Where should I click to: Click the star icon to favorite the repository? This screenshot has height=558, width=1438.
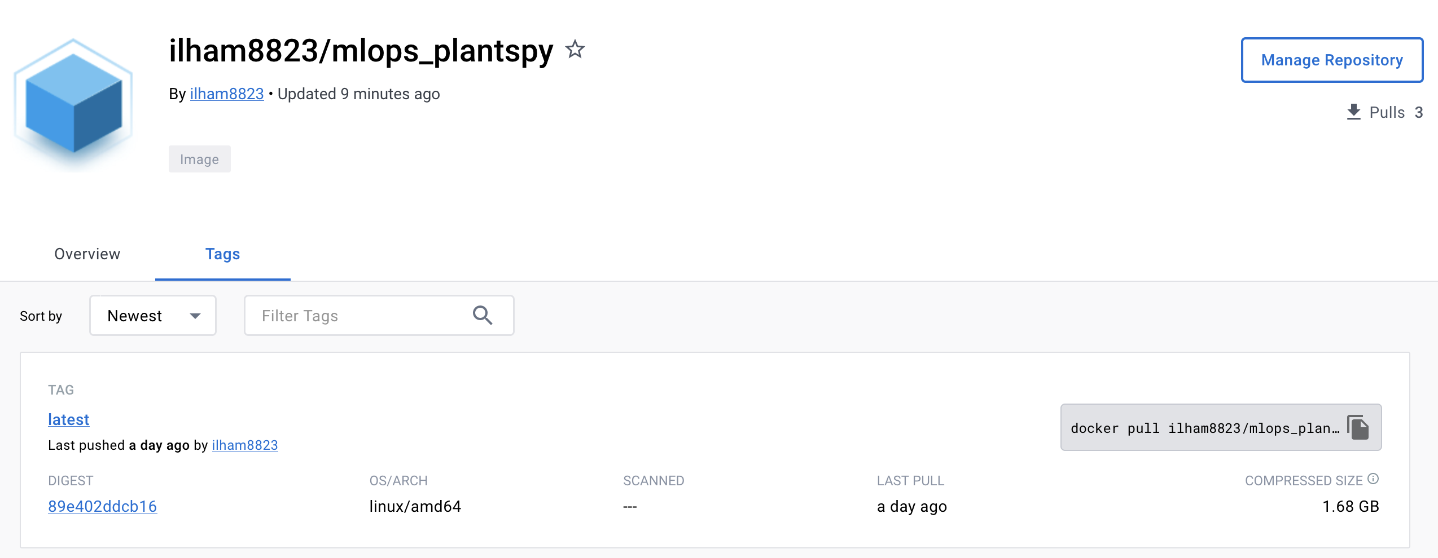(x=575, y=50)
